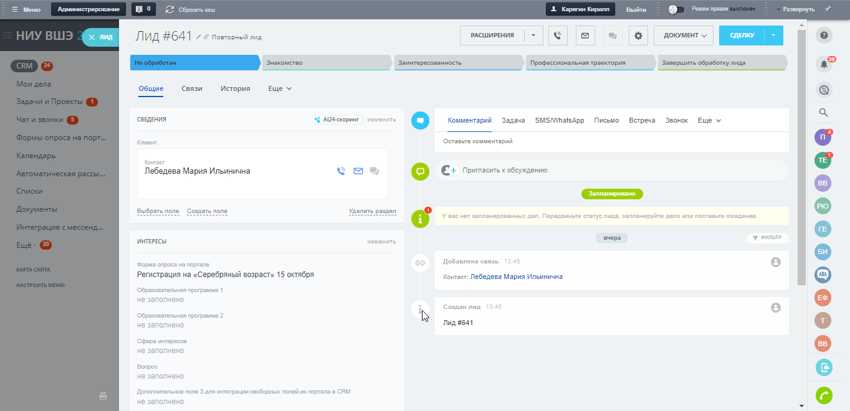
Task: Click the Сбросить кеш button
Action: 190,9
